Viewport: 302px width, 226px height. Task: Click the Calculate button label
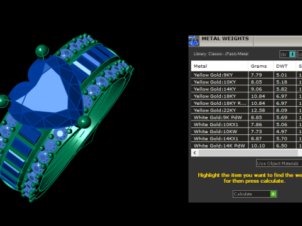click(x=243, y=194)
